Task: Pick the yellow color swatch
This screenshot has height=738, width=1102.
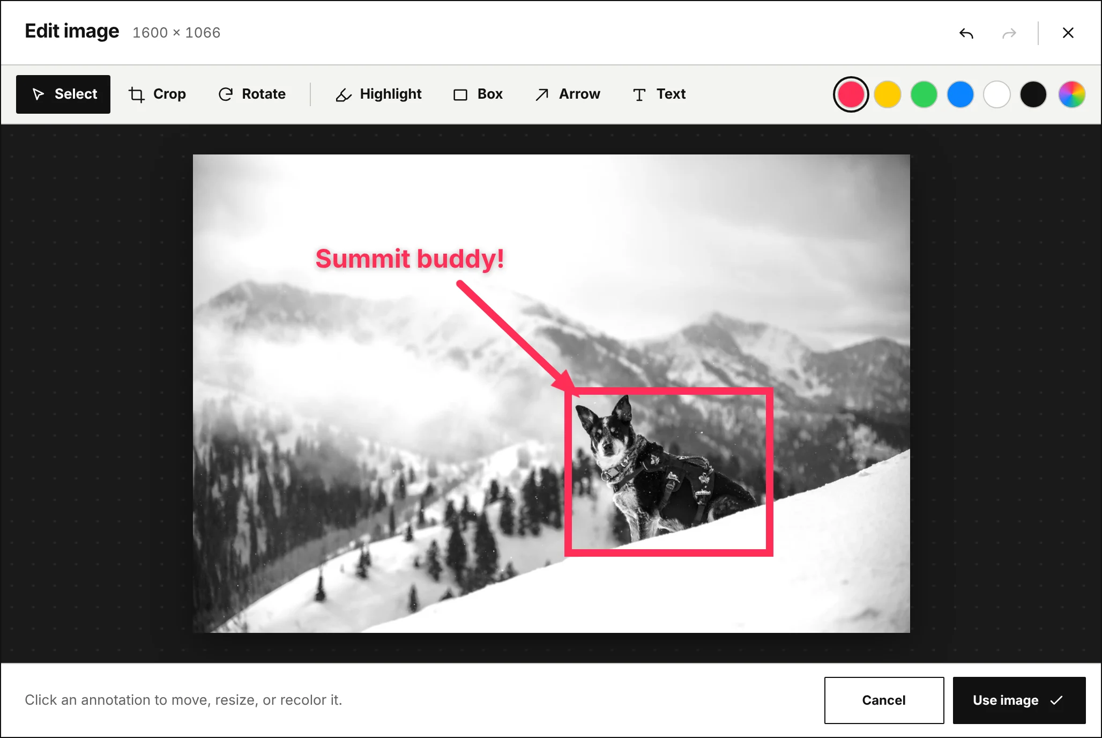Action: pos(888,94)
